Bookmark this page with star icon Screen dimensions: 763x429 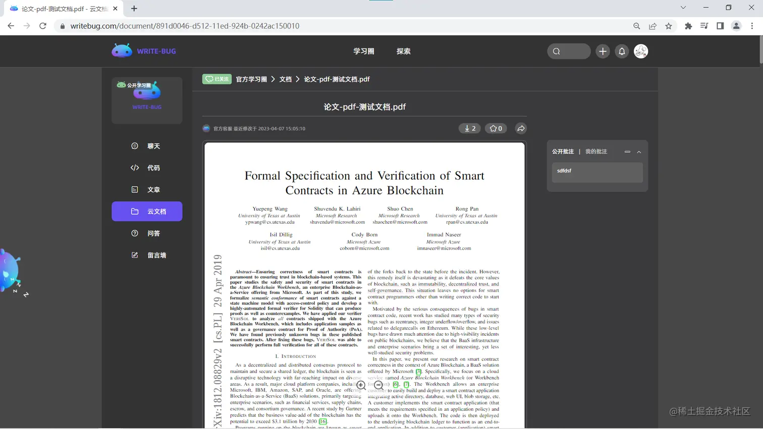pos(669,26)
